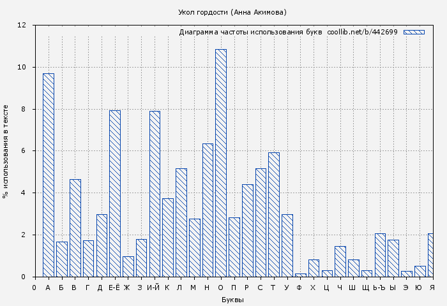447x306 pixels.
Task: Select the bar for letter У
Action: [287, 245]
